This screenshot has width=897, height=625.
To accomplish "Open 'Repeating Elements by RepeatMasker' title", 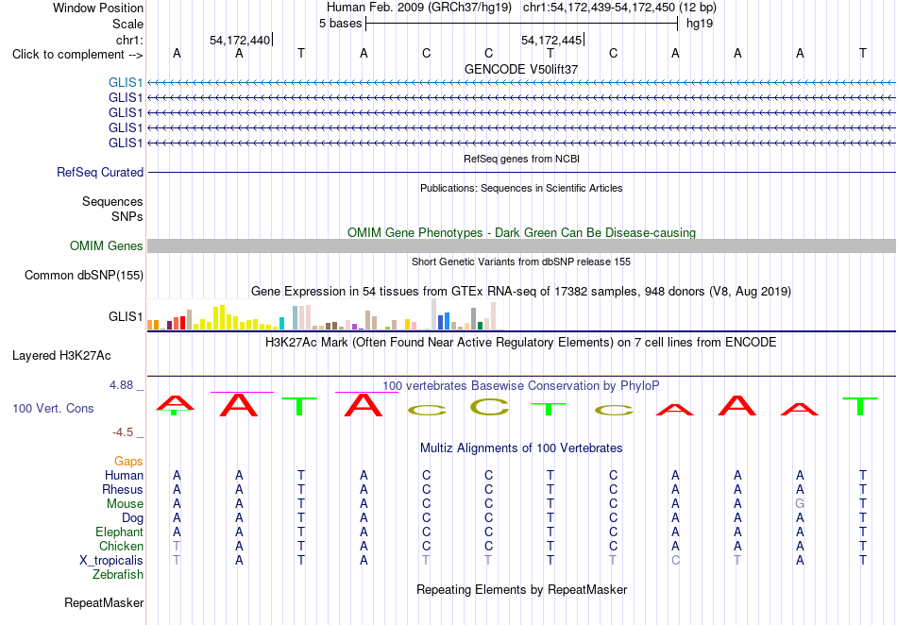I will pyautogui.click(x=521, y=590).
